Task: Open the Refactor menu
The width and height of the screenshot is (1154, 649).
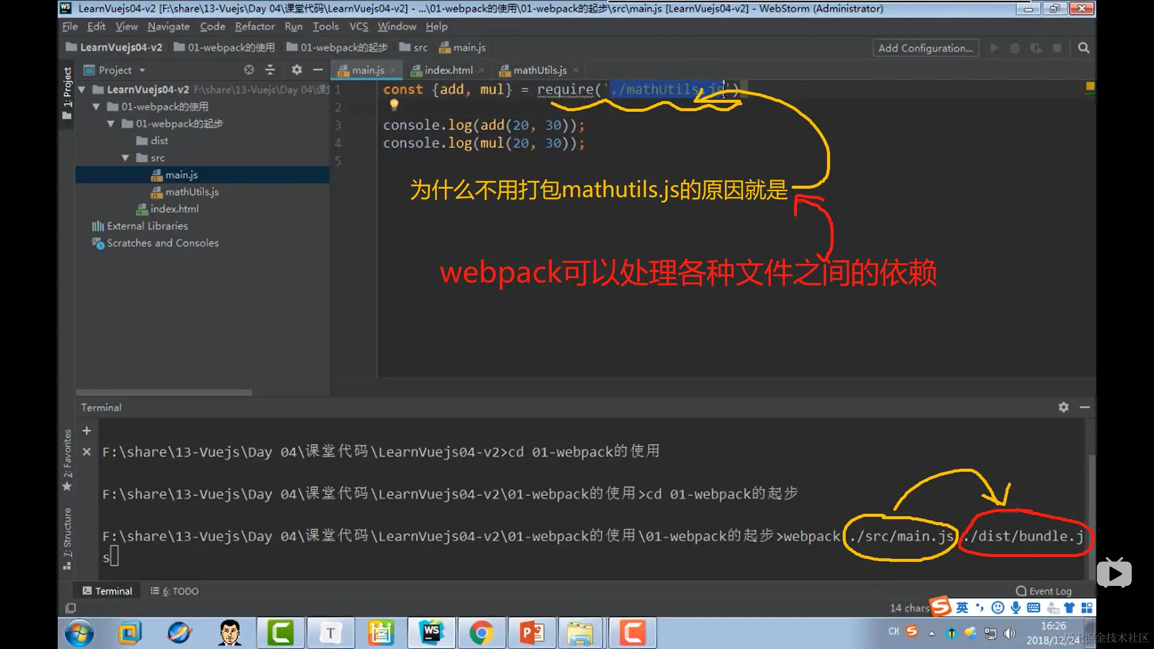Action: pos(254,26)
